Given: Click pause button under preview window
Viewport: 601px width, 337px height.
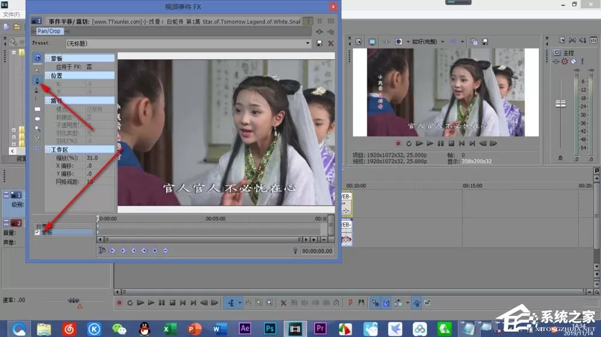Looking at the screenshot, I should tap(441, 143).
